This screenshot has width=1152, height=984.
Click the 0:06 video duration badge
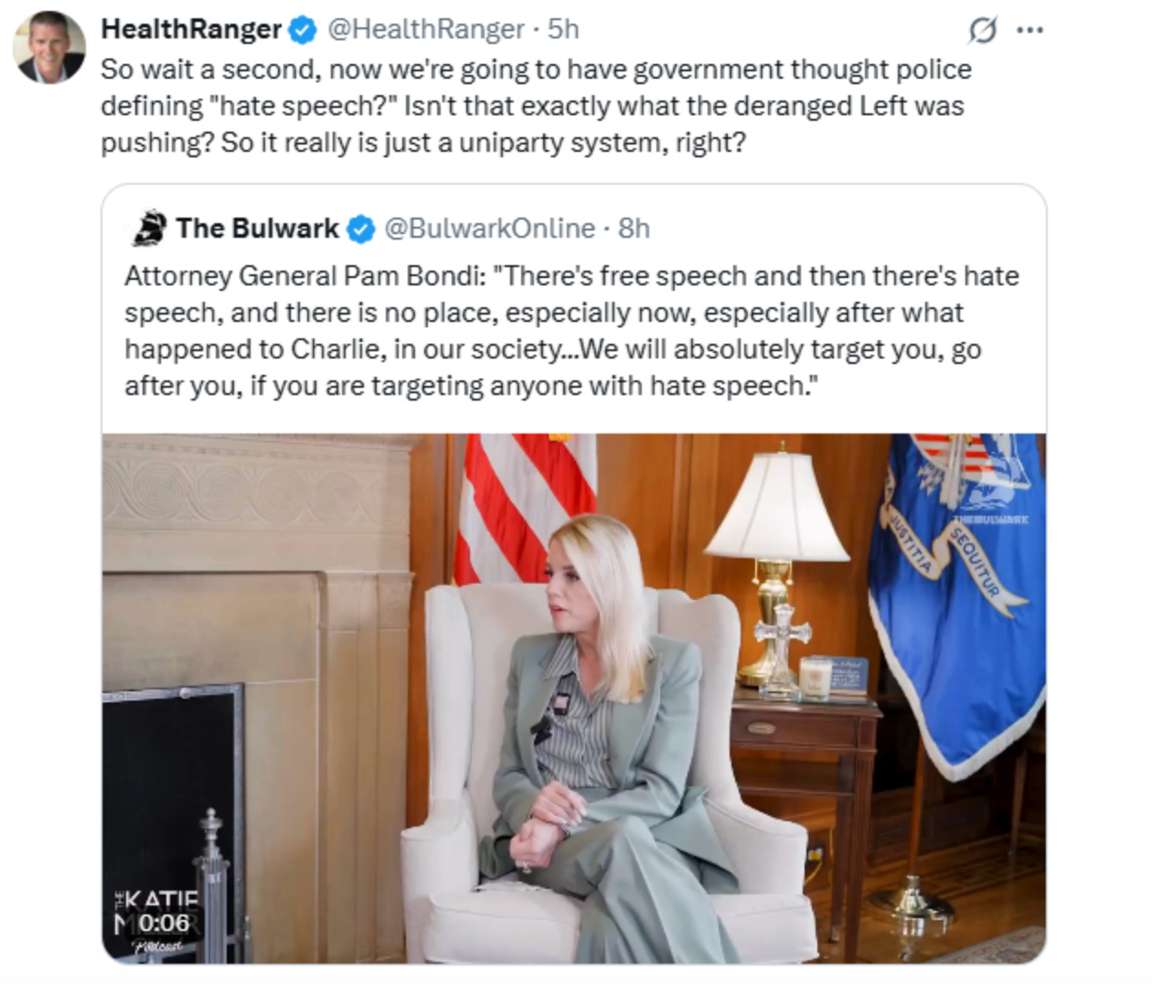(x=164, y=923)
